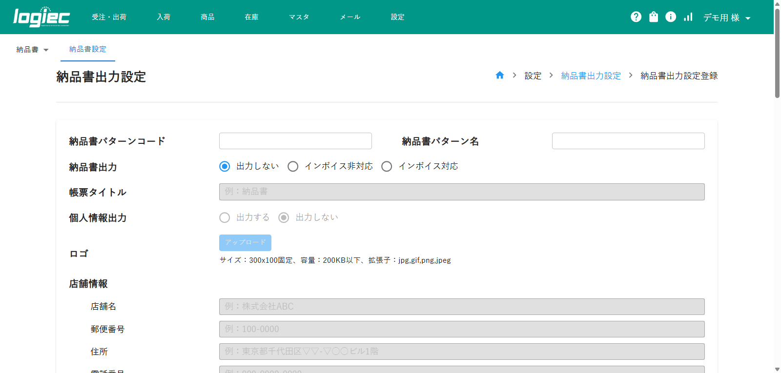The image size is (781, 373).
Task: Go to home via breadcrumb house icon
Action: 499,76
